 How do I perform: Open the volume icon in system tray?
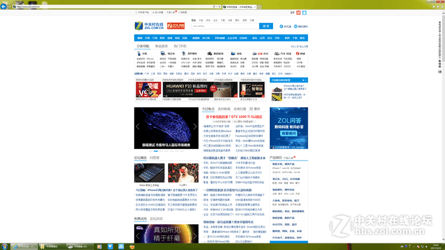click(426, 247)
